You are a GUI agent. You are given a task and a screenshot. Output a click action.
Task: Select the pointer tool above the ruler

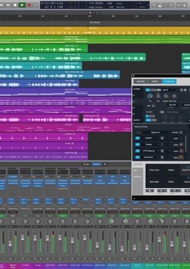click(90, 13)
